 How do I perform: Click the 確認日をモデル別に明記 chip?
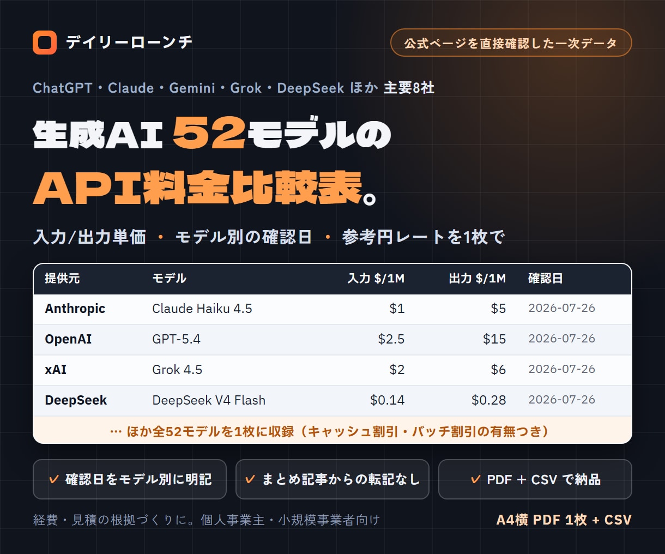pos(130,479)
